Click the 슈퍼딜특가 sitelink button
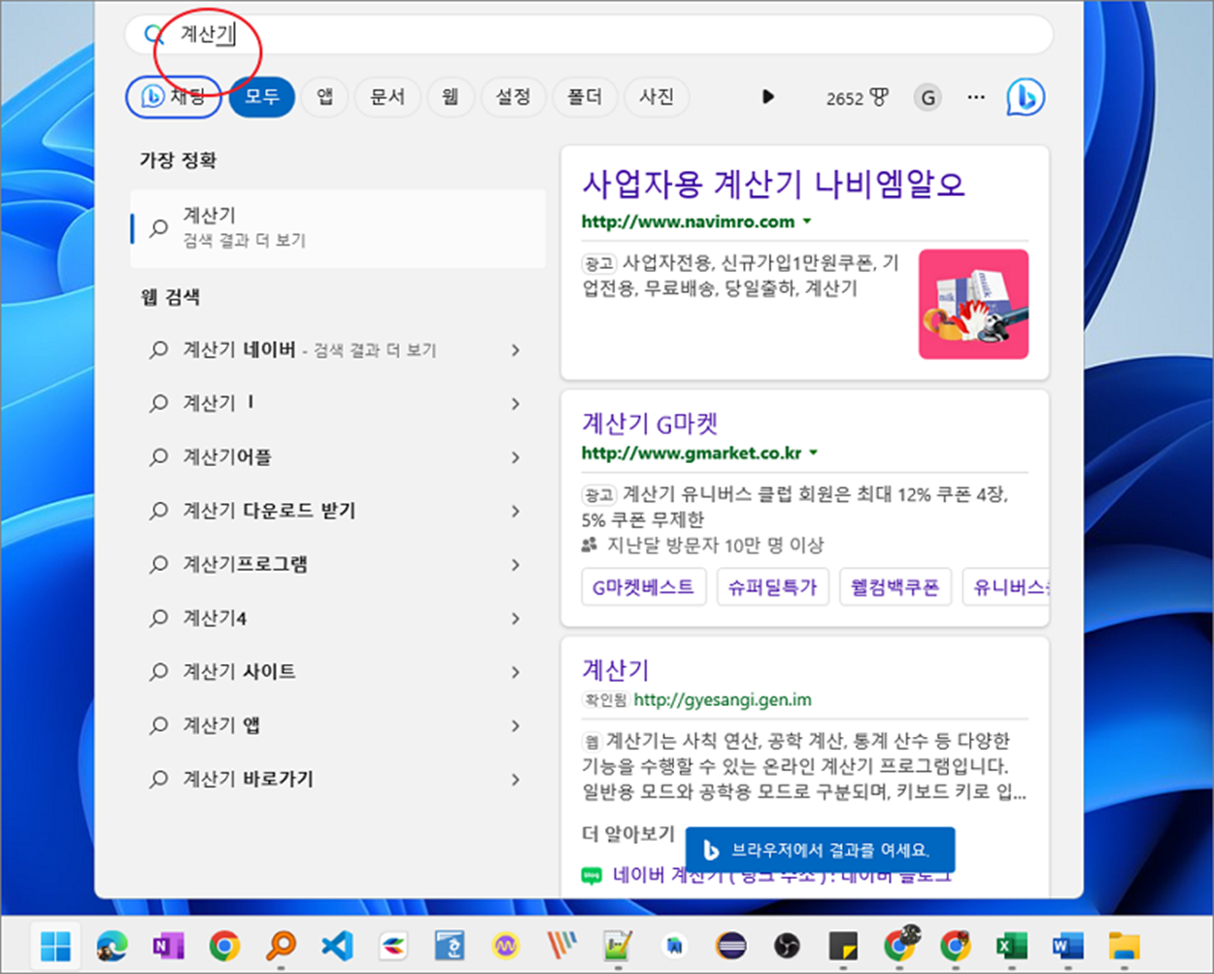Image resolution: width=1214 pixels, height=974 pixels. (773, 588)
